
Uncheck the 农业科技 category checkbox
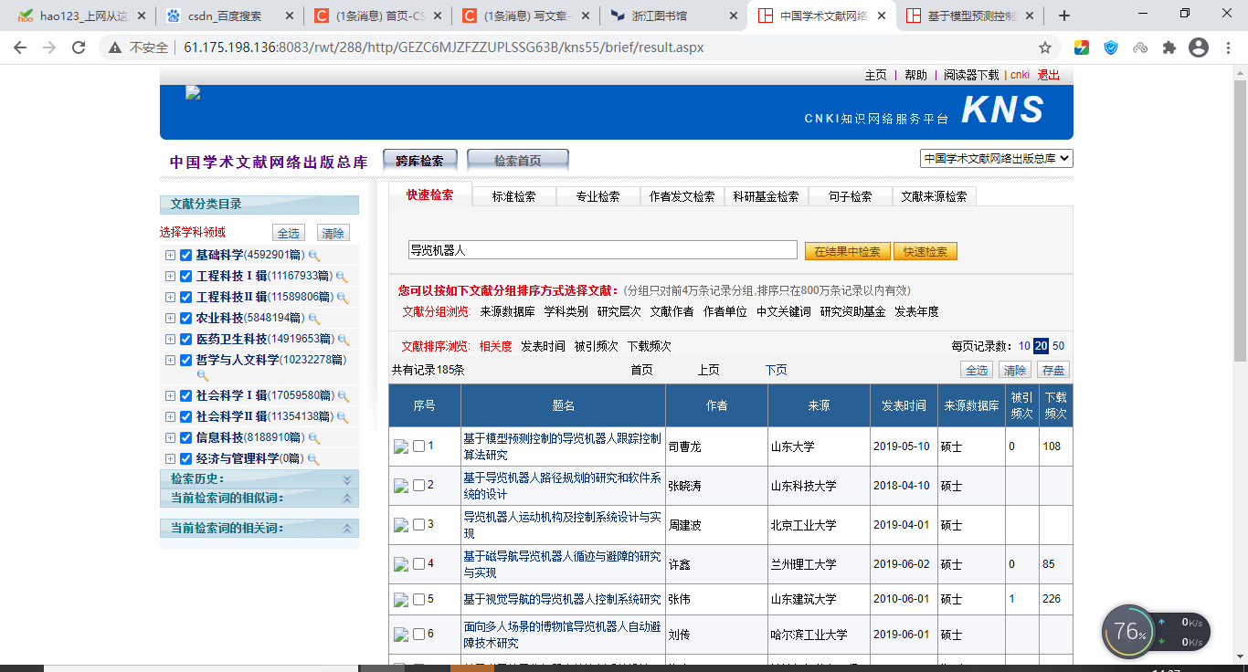[186, 319]
